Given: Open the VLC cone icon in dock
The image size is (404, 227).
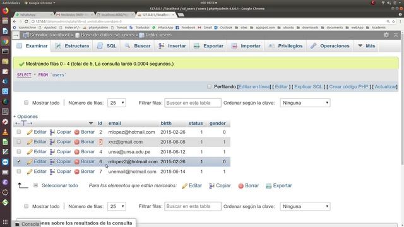Looking at the screenshot, I should (x=5, y=132).
